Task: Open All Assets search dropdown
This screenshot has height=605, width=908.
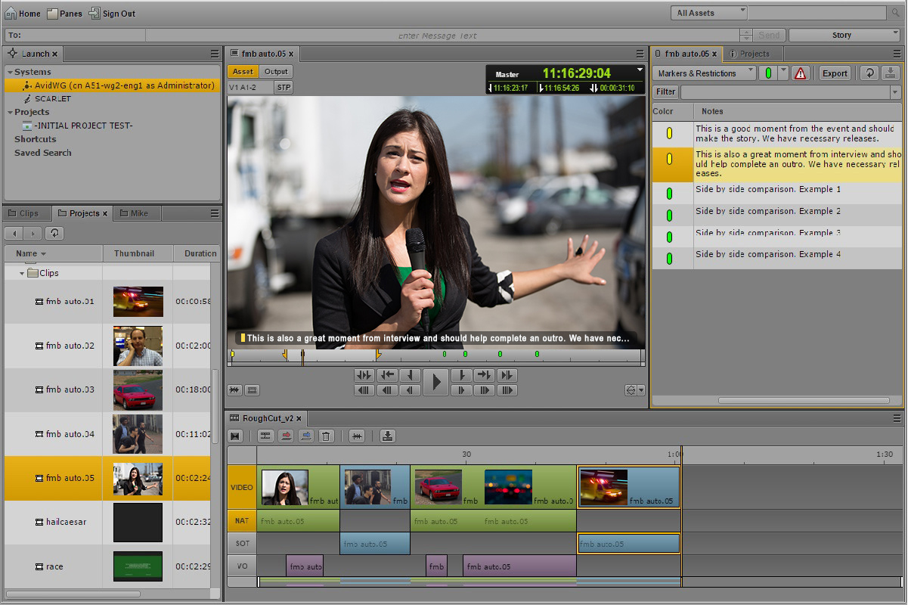Action: pos(708,13)
